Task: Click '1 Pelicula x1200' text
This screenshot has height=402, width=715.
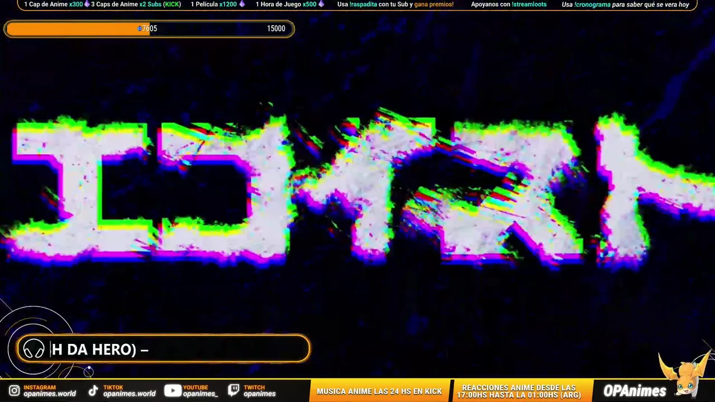Action: 214,4
